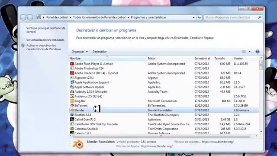Click the Control Panel icon in address bar
This screenshot has width=277, height=156.
[39, 17]
